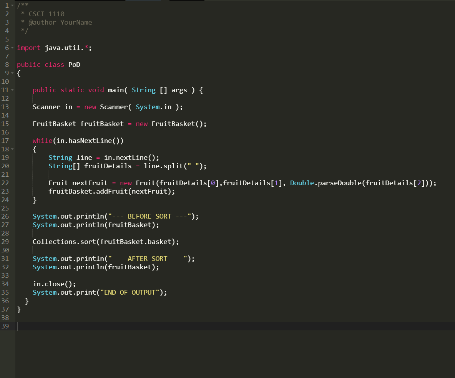Viewport: 455px width, 378px height.
Task: Click 'fruitBasket.basket' argument on line 29
Action: [x=136, y=242]
